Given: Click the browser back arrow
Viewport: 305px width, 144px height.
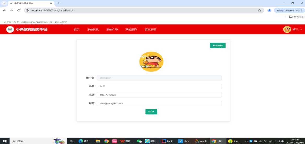Looking at the screenshot, I should (4, 10).
